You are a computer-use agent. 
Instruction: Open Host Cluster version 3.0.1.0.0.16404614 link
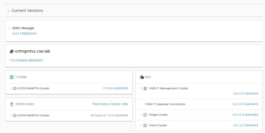click(245, 125)
